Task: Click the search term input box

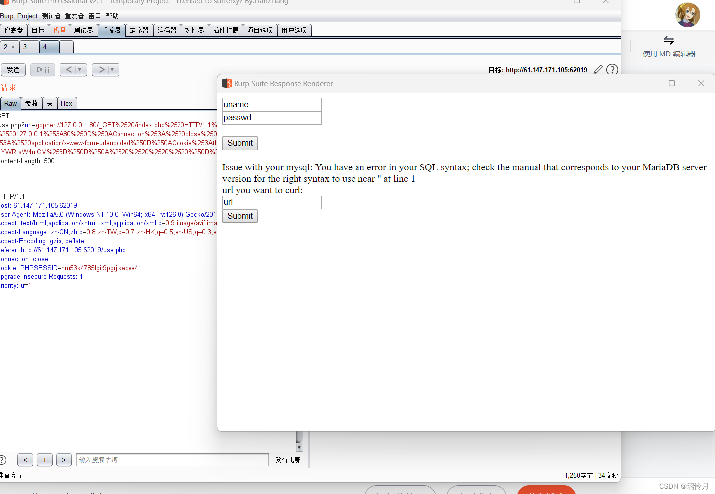Action: (173, 460)
